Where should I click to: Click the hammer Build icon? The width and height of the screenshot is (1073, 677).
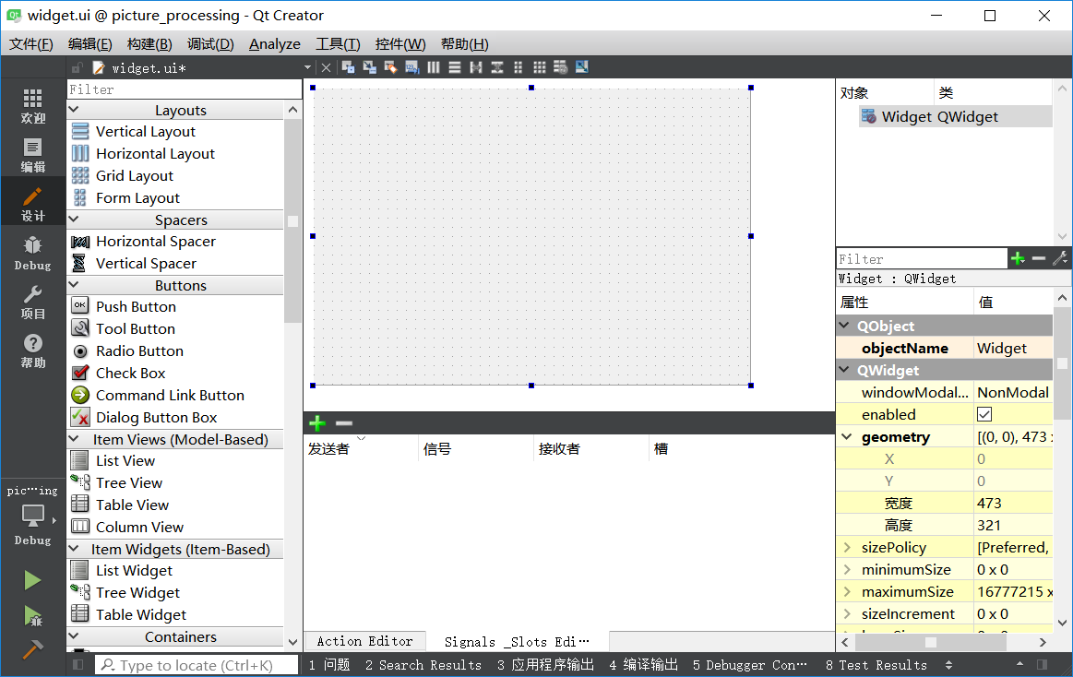point(32,649)
